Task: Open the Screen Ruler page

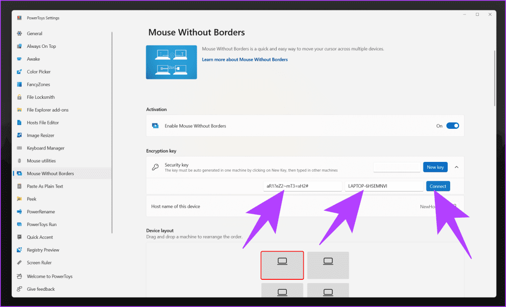Action: pos(61,263)
